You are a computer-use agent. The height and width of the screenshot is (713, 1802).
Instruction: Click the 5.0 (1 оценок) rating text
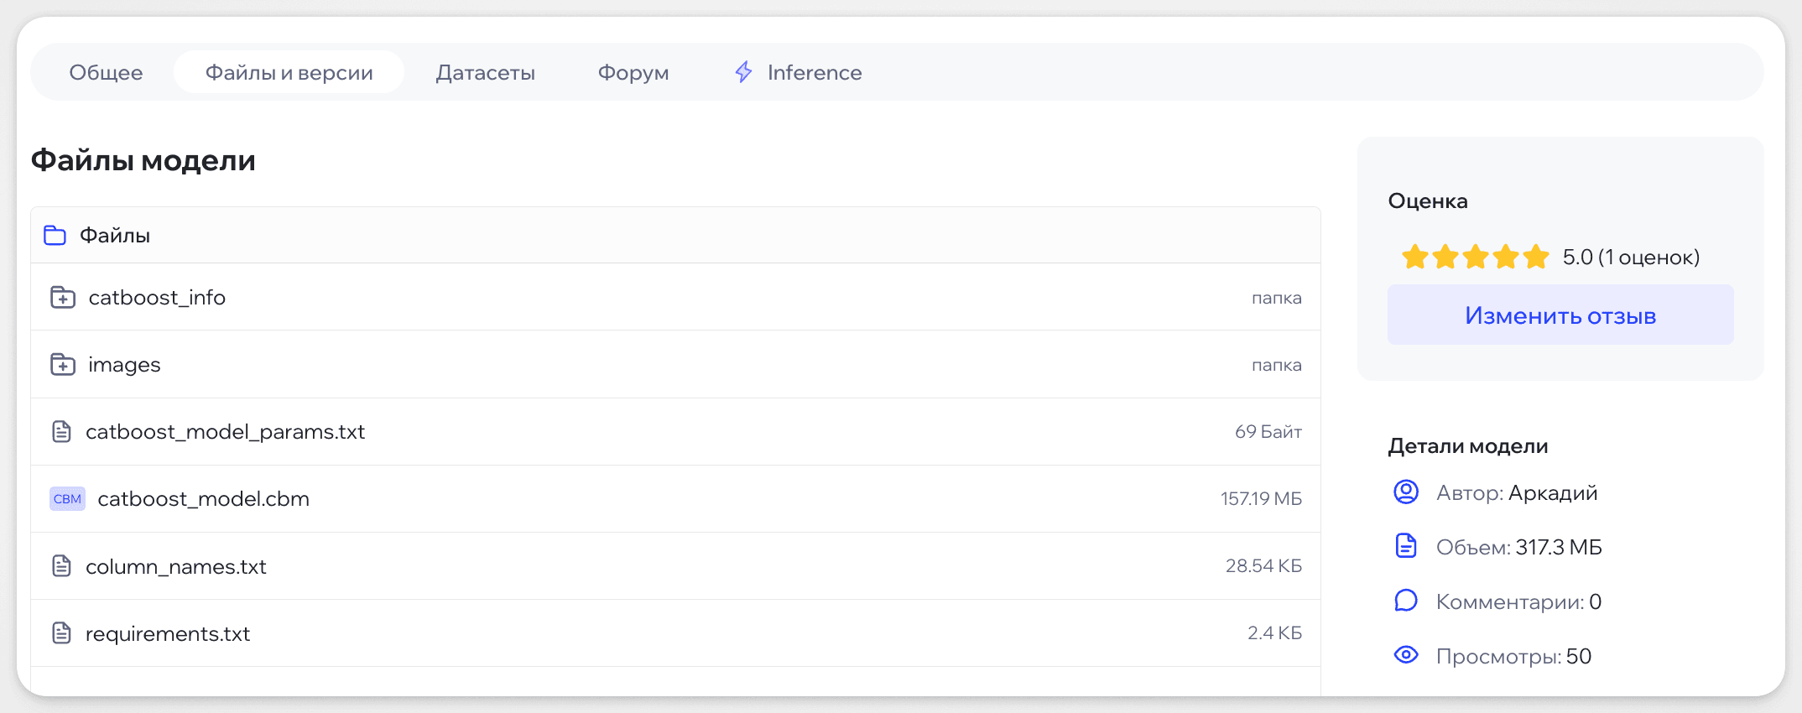tap(1631, 257)
